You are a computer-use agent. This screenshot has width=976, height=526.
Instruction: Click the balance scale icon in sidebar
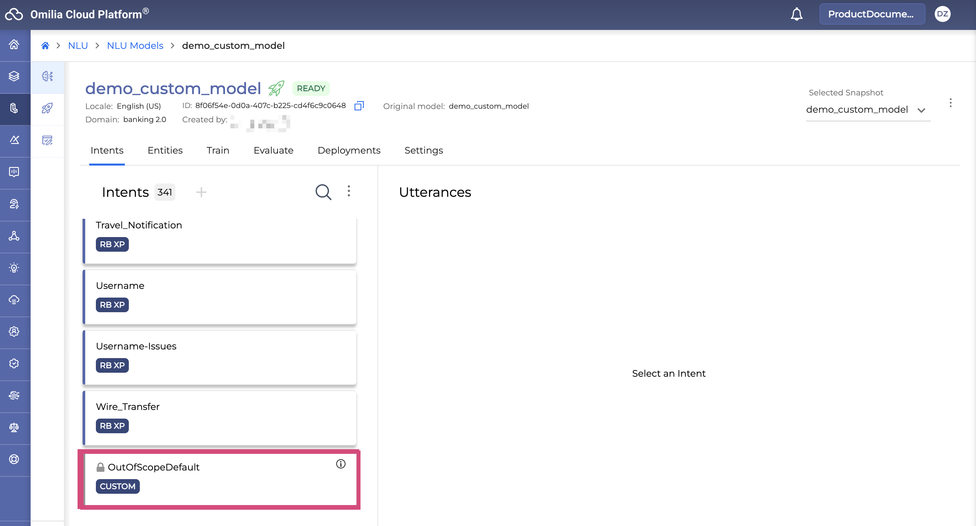point(14,428)
